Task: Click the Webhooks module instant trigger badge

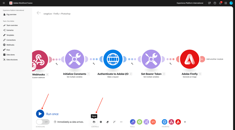Action: click(x=34, y=66)
